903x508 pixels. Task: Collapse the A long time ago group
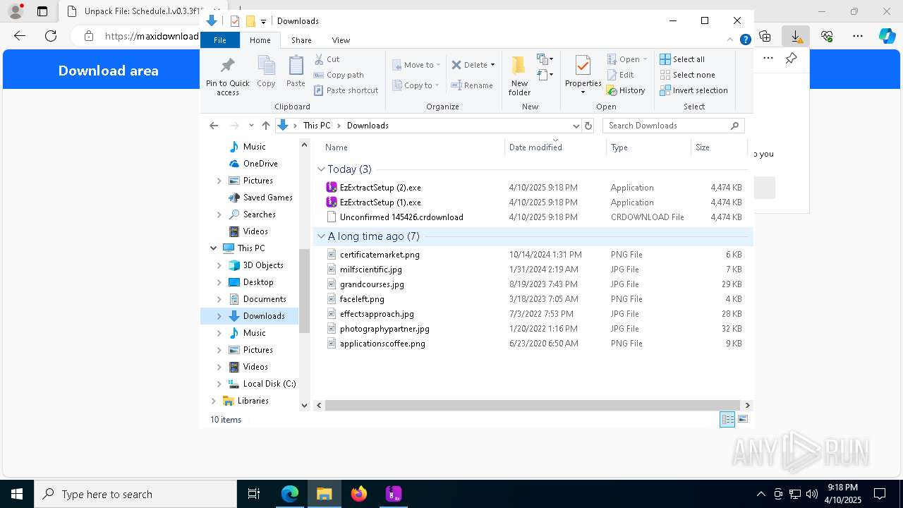[x=321, y=236]
